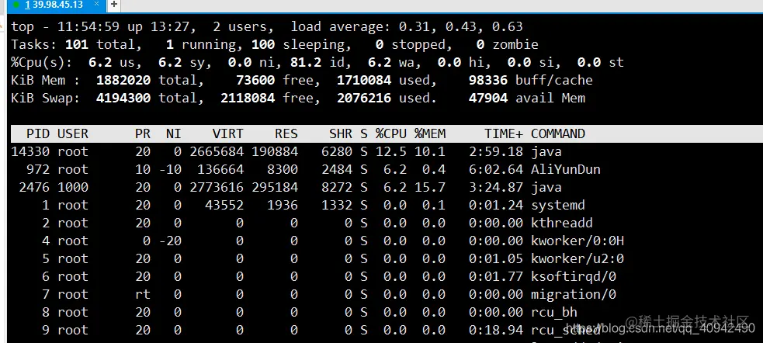This screenshot has width=763, height=343.
Task: Click the 1710084 used memory value
Action: (364, 80)
